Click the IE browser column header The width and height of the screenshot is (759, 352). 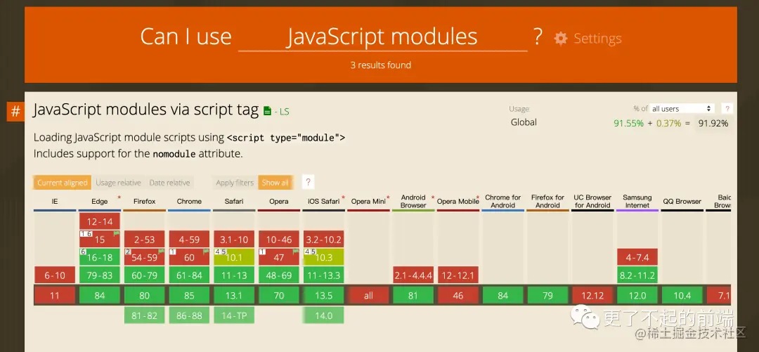(x=55, y=202)
